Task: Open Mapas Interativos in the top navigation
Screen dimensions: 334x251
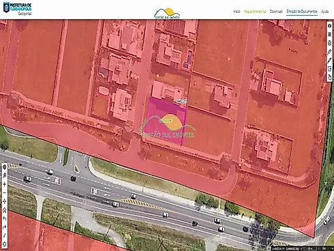Action: [x=255, y=12]
